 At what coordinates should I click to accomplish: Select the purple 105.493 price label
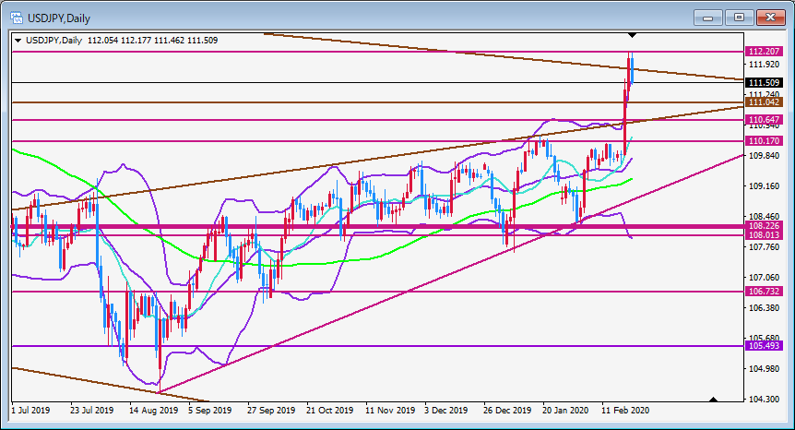pos(764,346)
